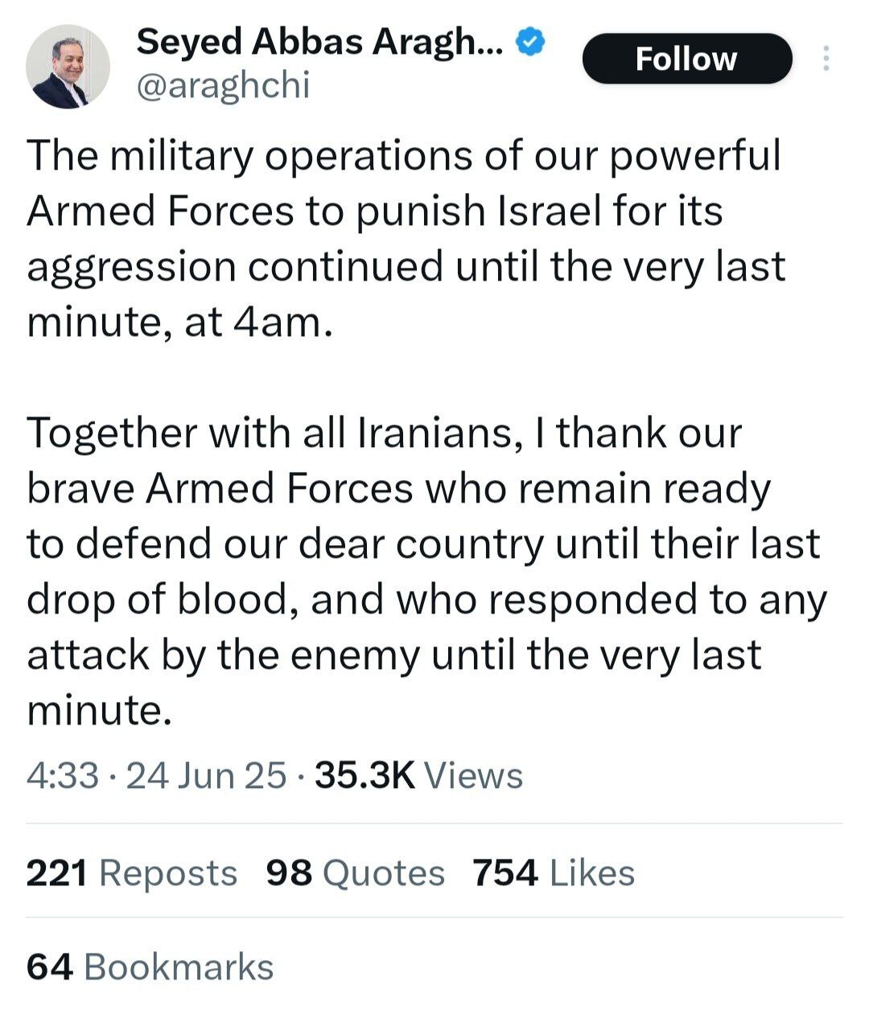This screenshot has height=1010, width=869.
Task: Open Seyed Abbas Araghchi's profile picture
Action: click(x=68, y=66)
